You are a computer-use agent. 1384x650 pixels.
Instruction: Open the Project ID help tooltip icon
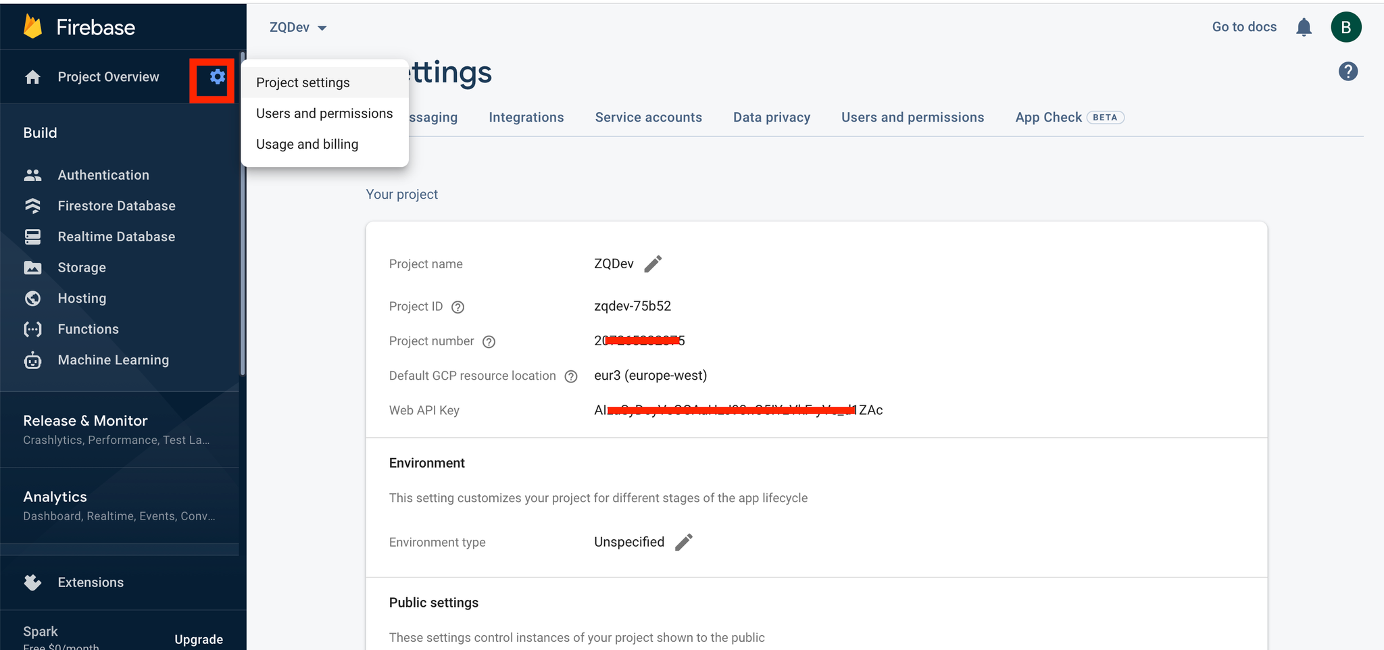click(458, 307)
